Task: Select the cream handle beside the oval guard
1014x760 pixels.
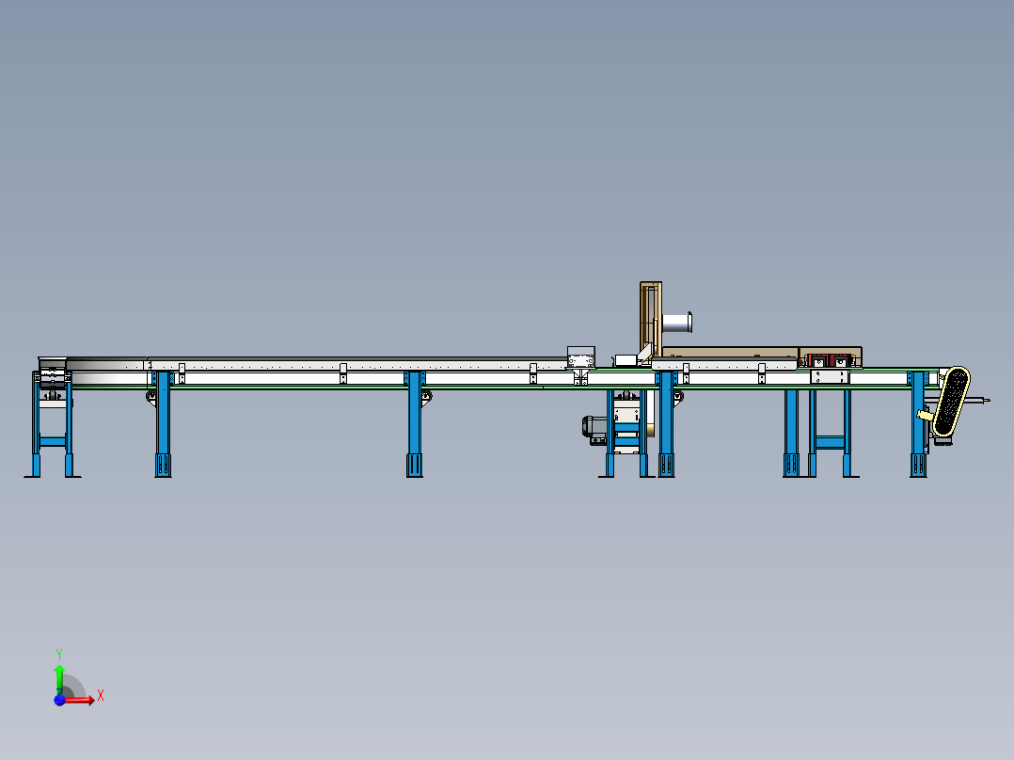Action: coord(926,415)
